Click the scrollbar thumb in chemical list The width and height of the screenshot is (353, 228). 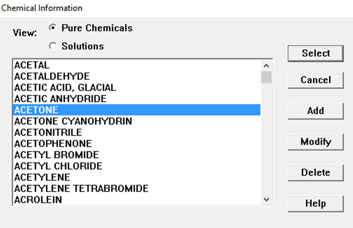(x=267, y=77)
